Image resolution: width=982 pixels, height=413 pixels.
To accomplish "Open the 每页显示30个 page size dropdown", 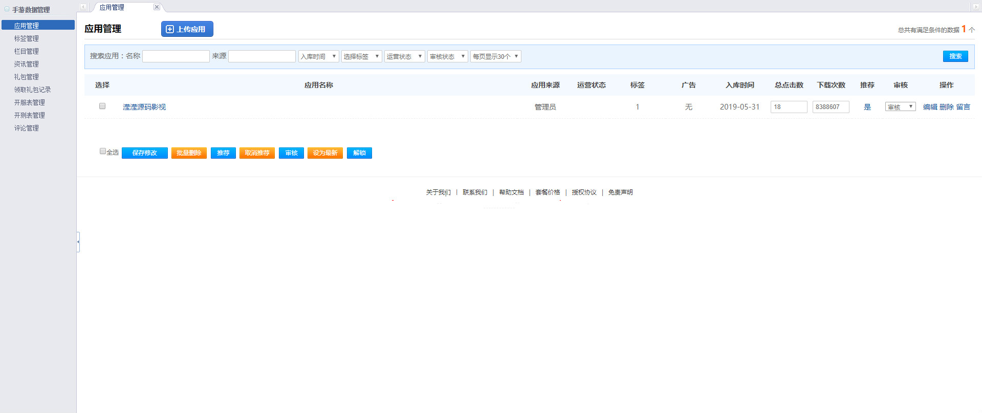I will tap(495, 56).
